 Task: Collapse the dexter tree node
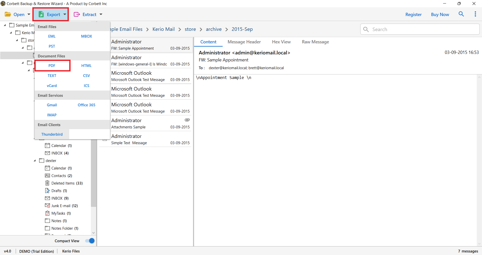pyautogui.click(x=35, y=160)
